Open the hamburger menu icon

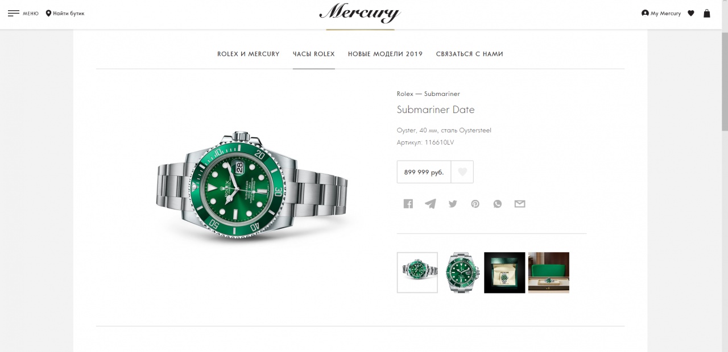click(x=14, y=13)
